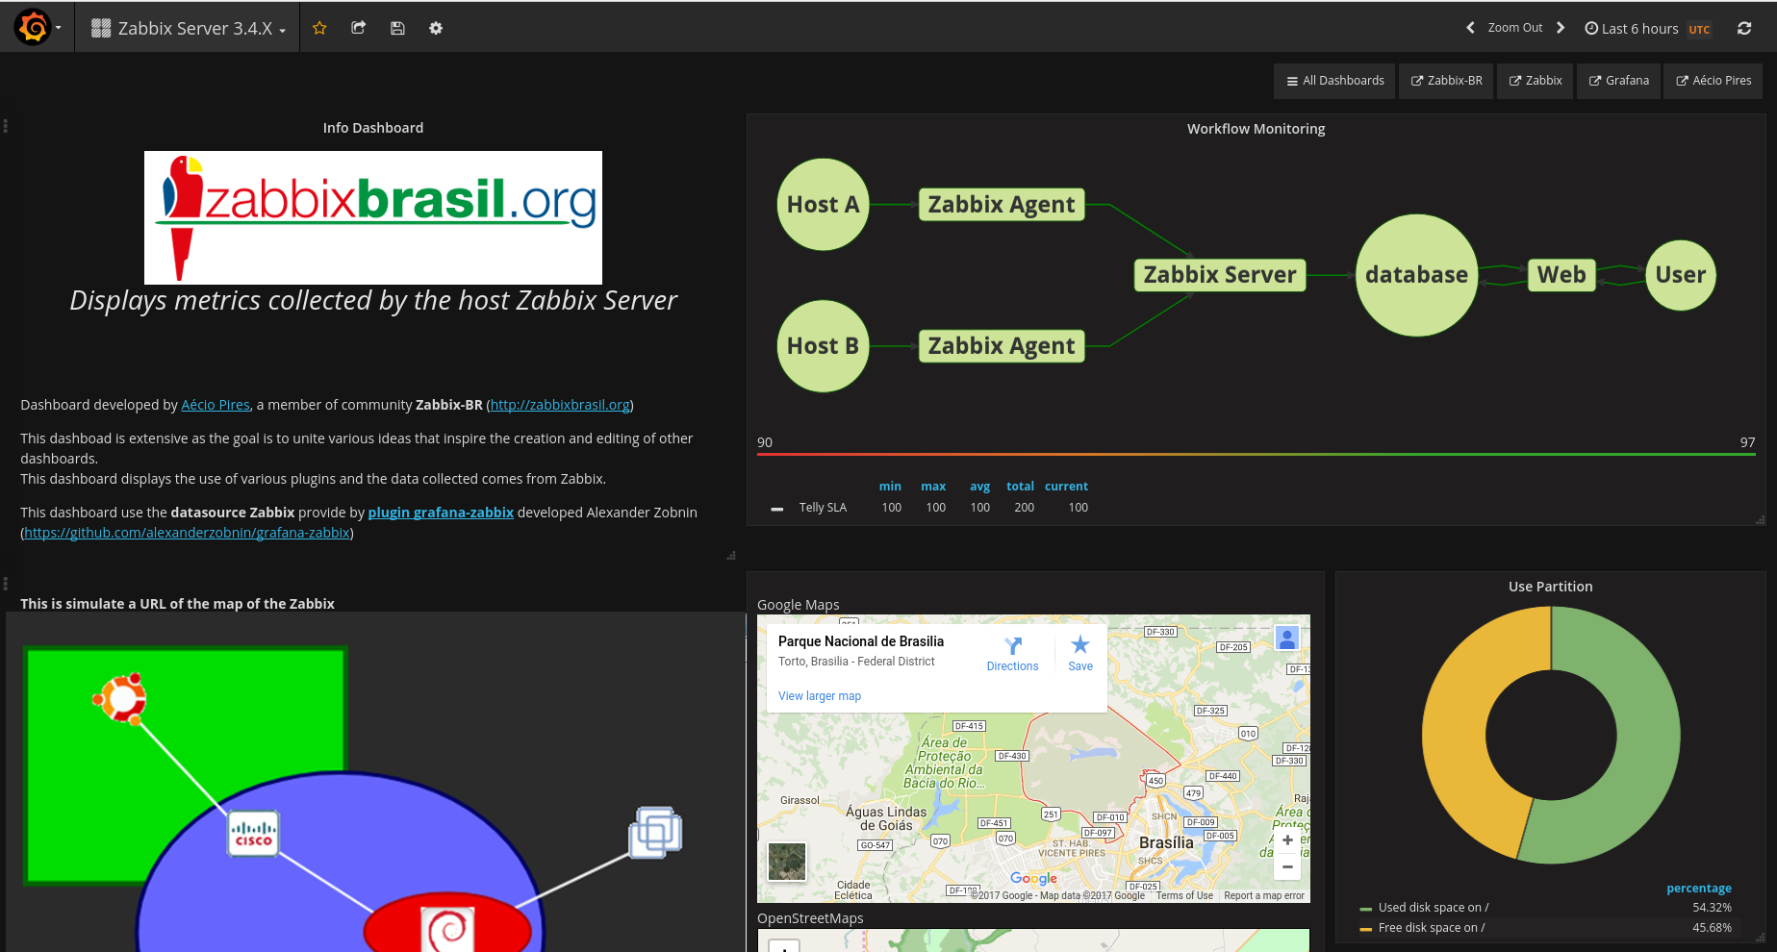1777x952 pixels.
Task: Sort legend by current column
Action: (1066, 487)
